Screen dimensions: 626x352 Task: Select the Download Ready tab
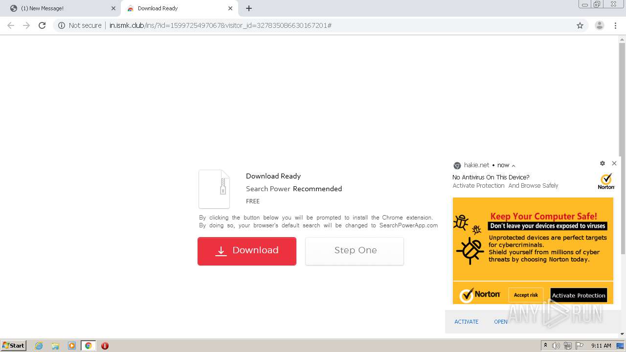coord(179,8)
